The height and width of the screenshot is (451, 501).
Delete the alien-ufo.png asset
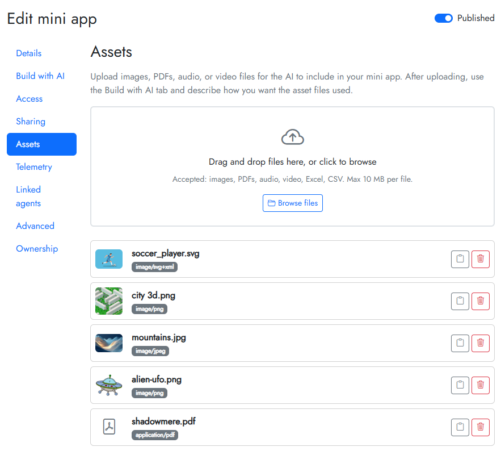point(481,385)
